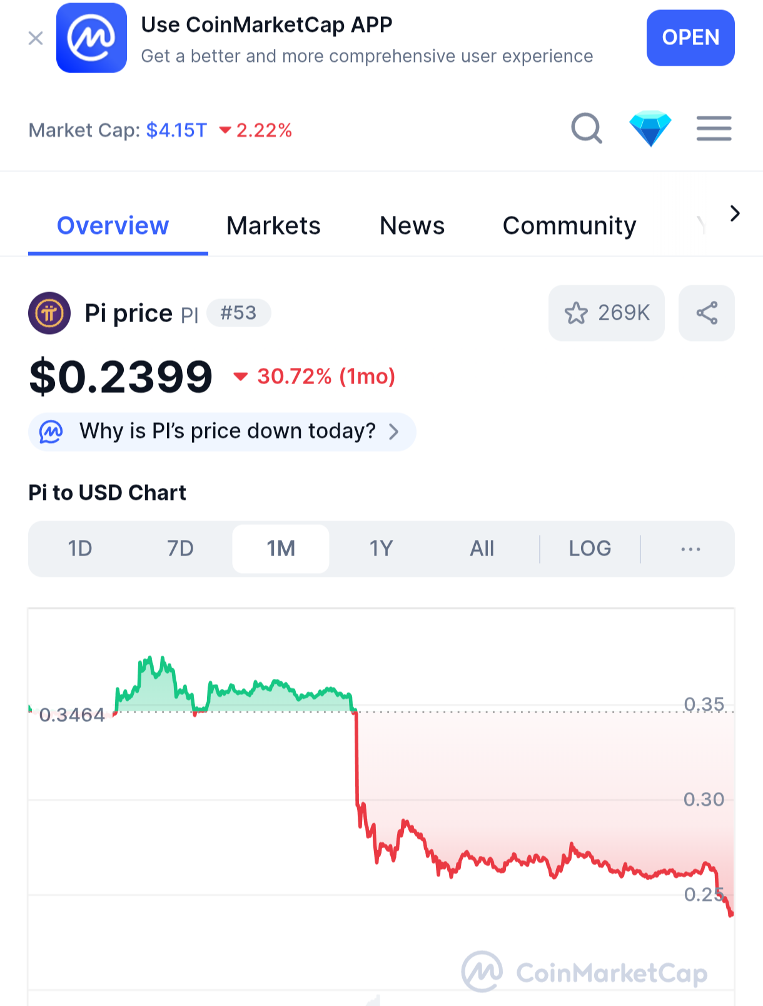Tap the CoinMarketCap app logo icon

(x=91, y=38)
